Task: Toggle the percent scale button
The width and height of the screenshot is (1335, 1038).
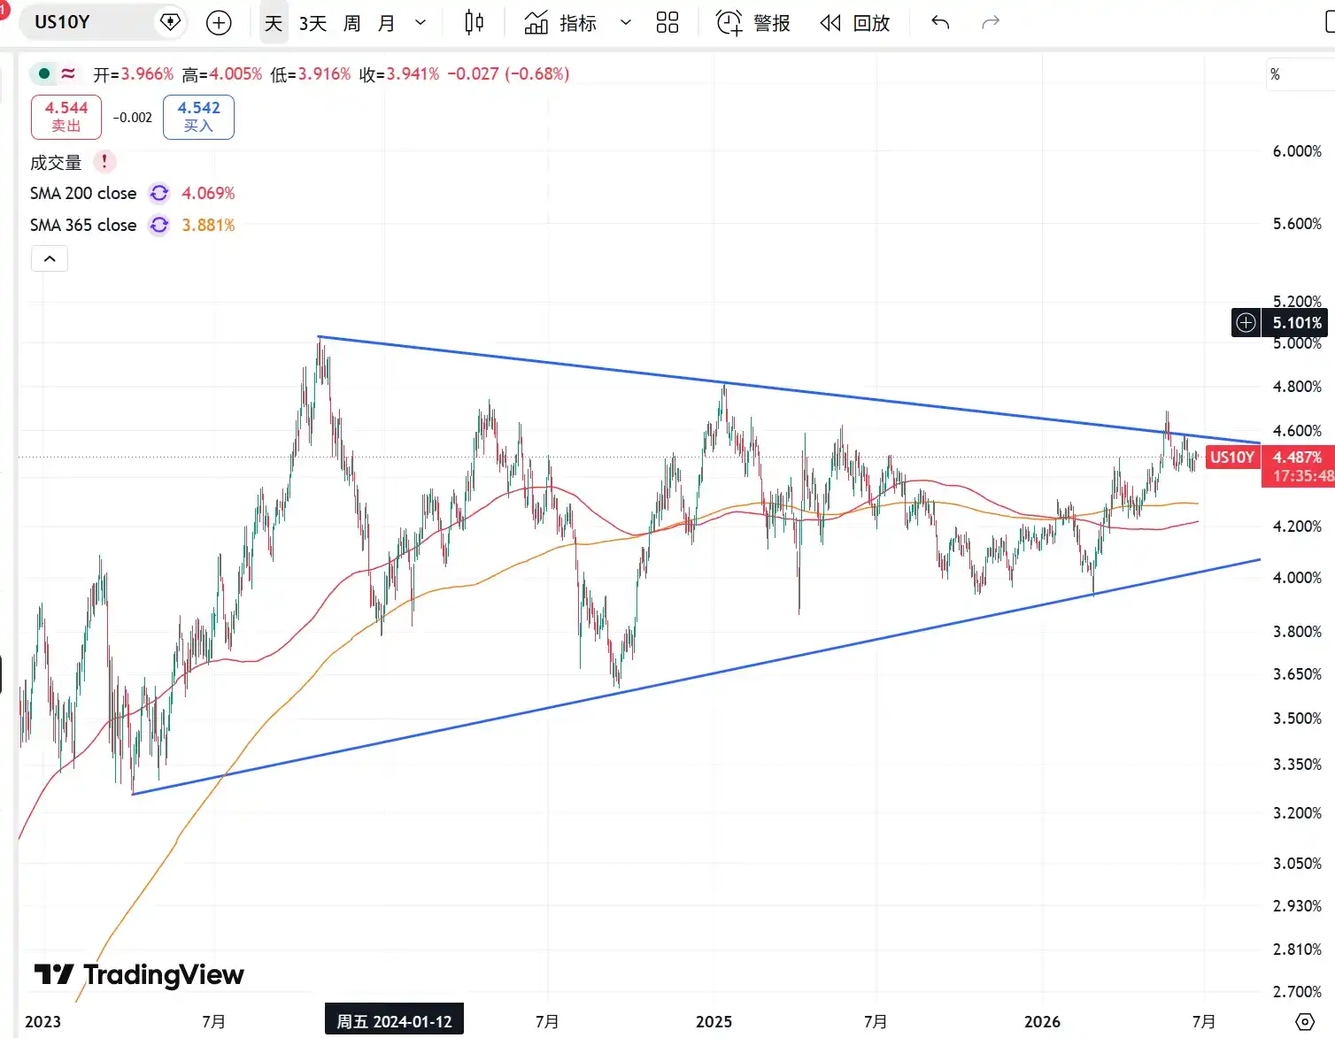Action: pyautogui.click(x=1275, y=74)
